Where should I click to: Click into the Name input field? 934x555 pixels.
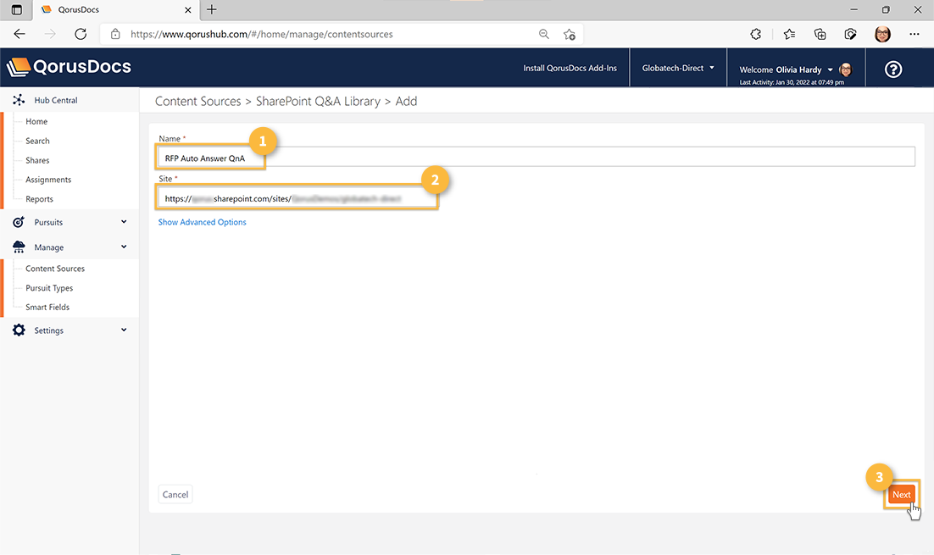point(536,158)
